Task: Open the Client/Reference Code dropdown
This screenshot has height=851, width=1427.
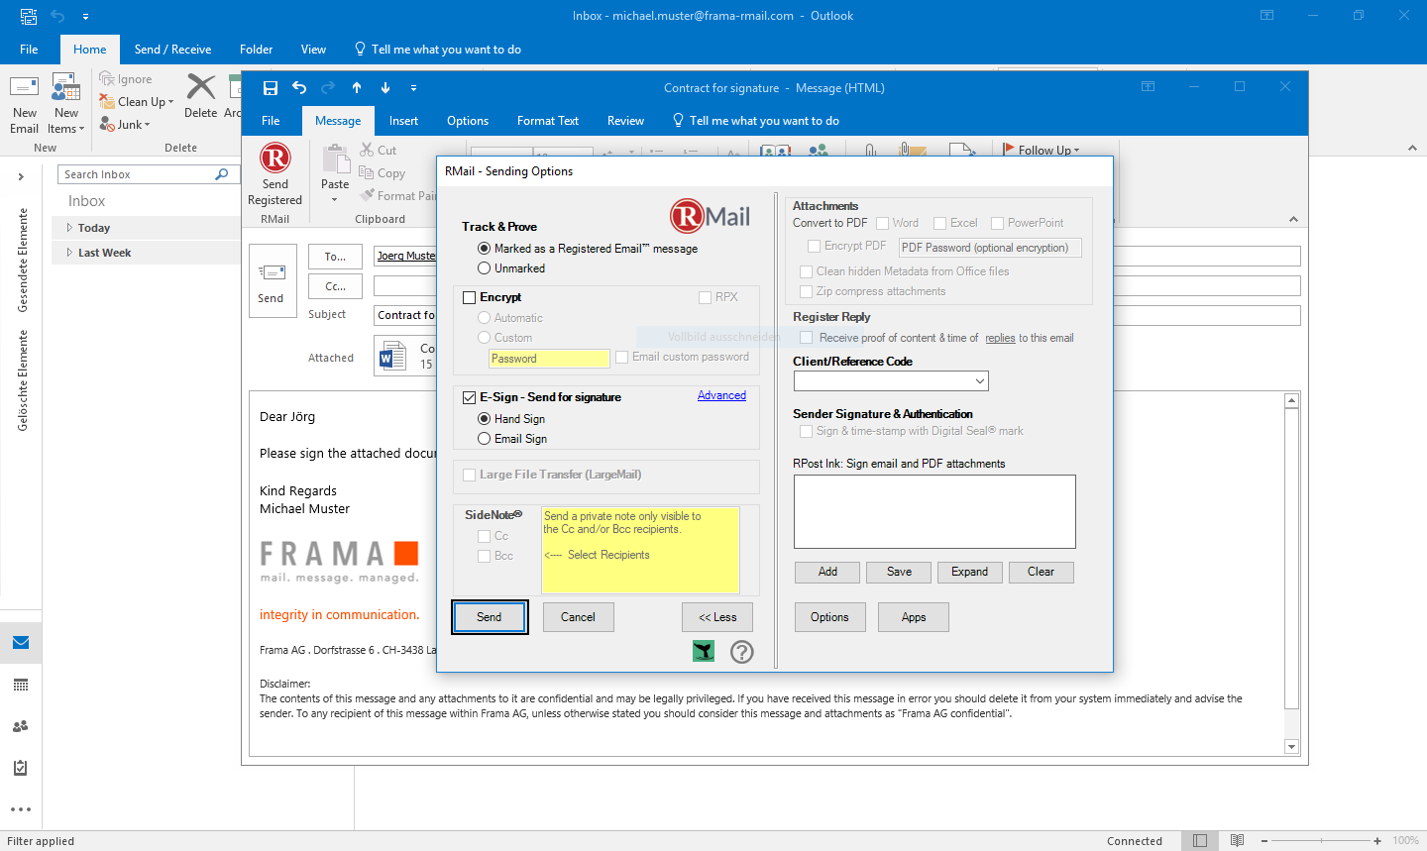Action: click(979, 381)
